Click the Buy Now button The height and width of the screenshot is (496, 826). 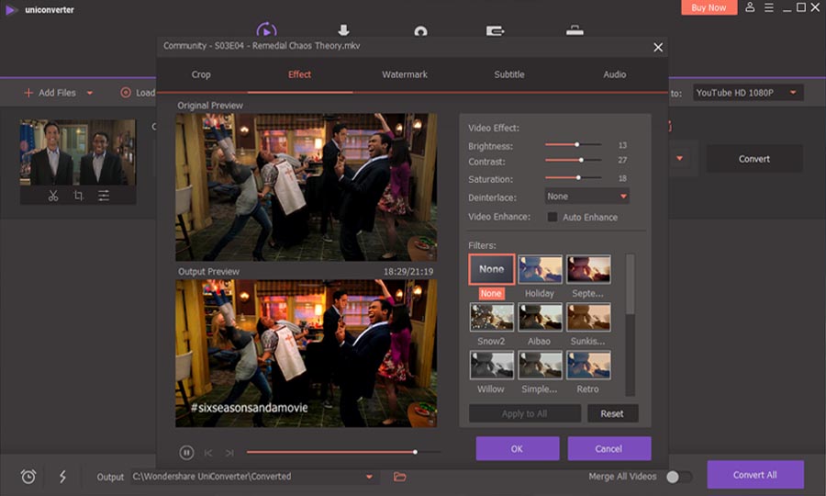point(709,7)
